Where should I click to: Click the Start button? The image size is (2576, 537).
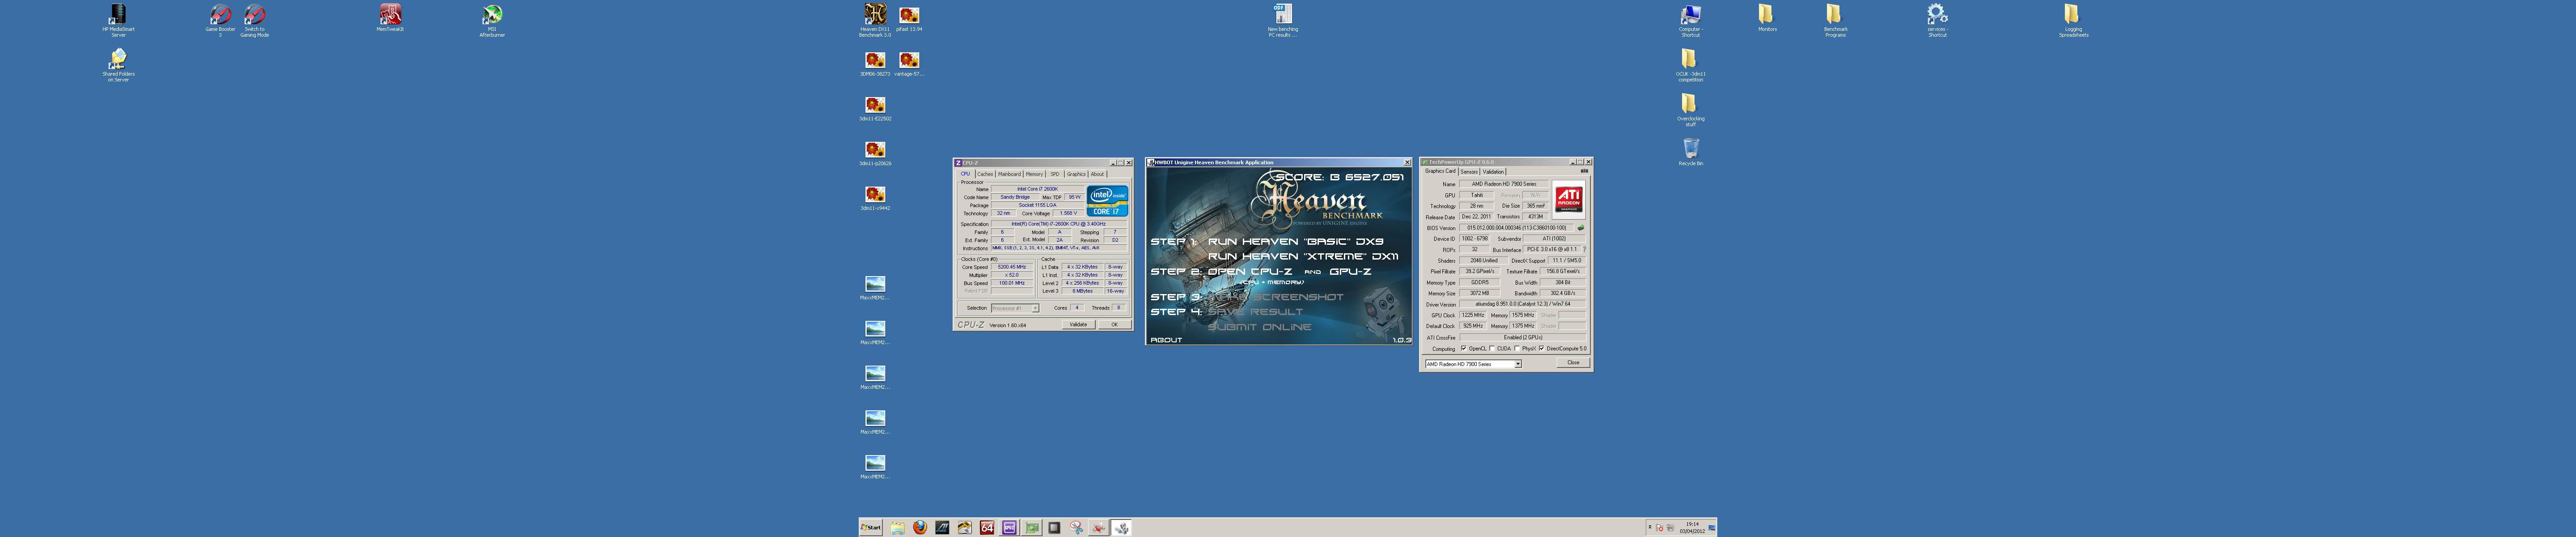(871, 527)
